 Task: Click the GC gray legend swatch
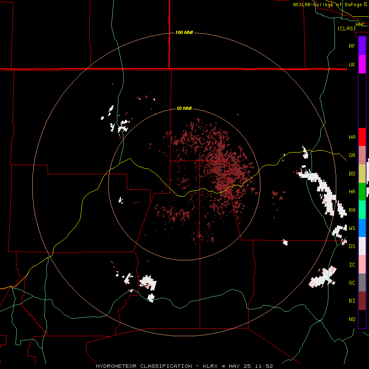tap(362, 282)
